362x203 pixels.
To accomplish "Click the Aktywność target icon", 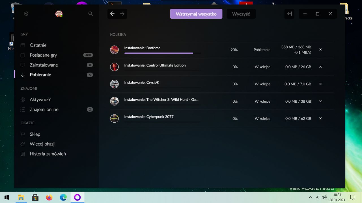I will click(23, 100).
